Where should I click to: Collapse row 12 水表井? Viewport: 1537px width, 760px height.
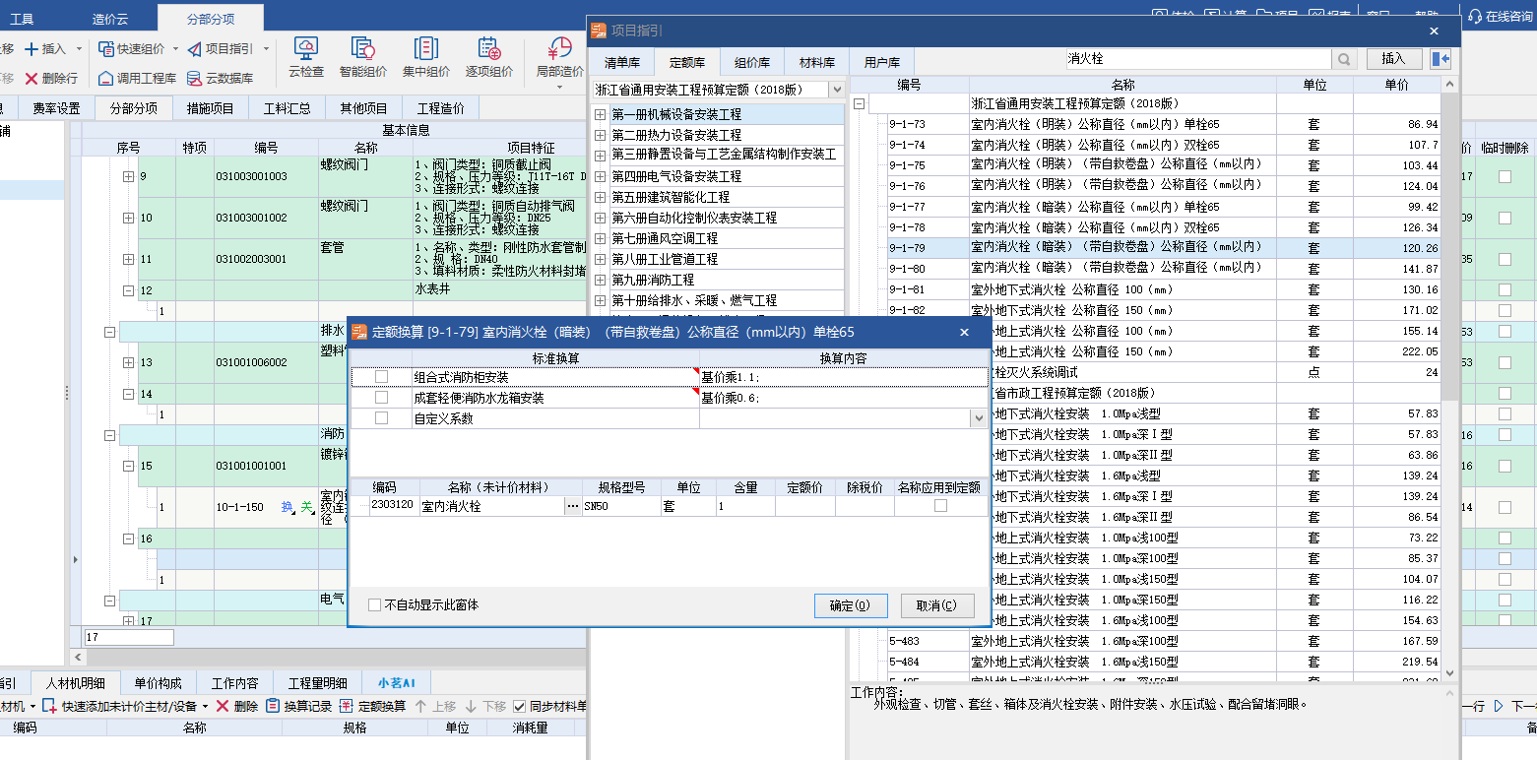coord(128,290)
